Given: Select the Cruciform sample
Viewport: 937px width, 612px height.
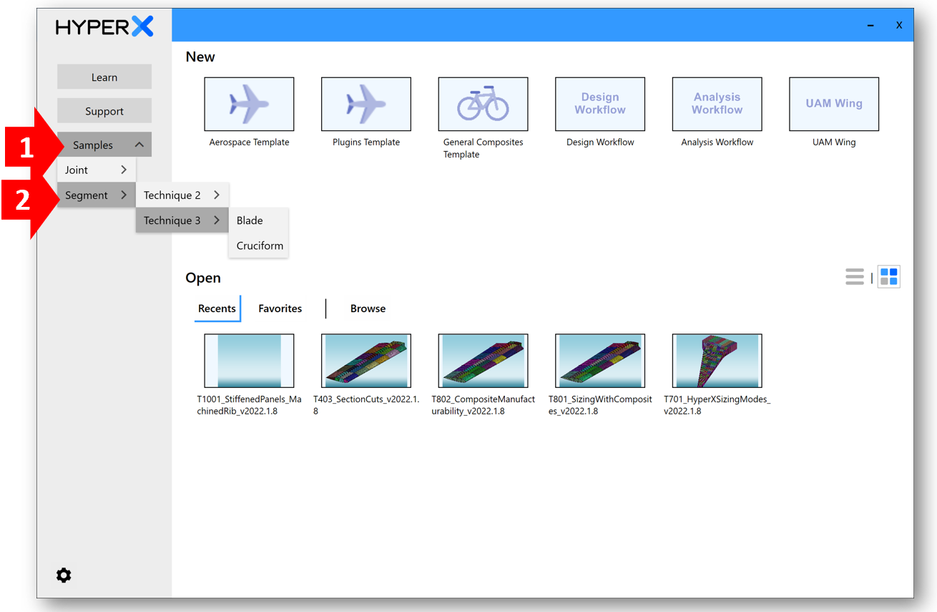Looking at the screenshot, I should tap(258, 246).
